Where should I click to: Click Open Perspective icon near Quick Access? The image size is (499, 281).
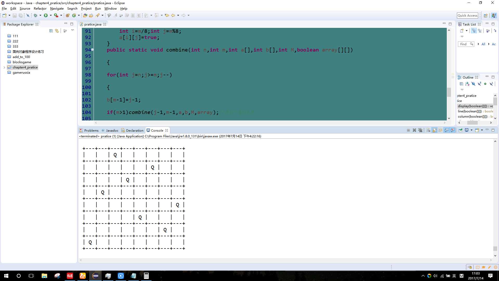485,16
